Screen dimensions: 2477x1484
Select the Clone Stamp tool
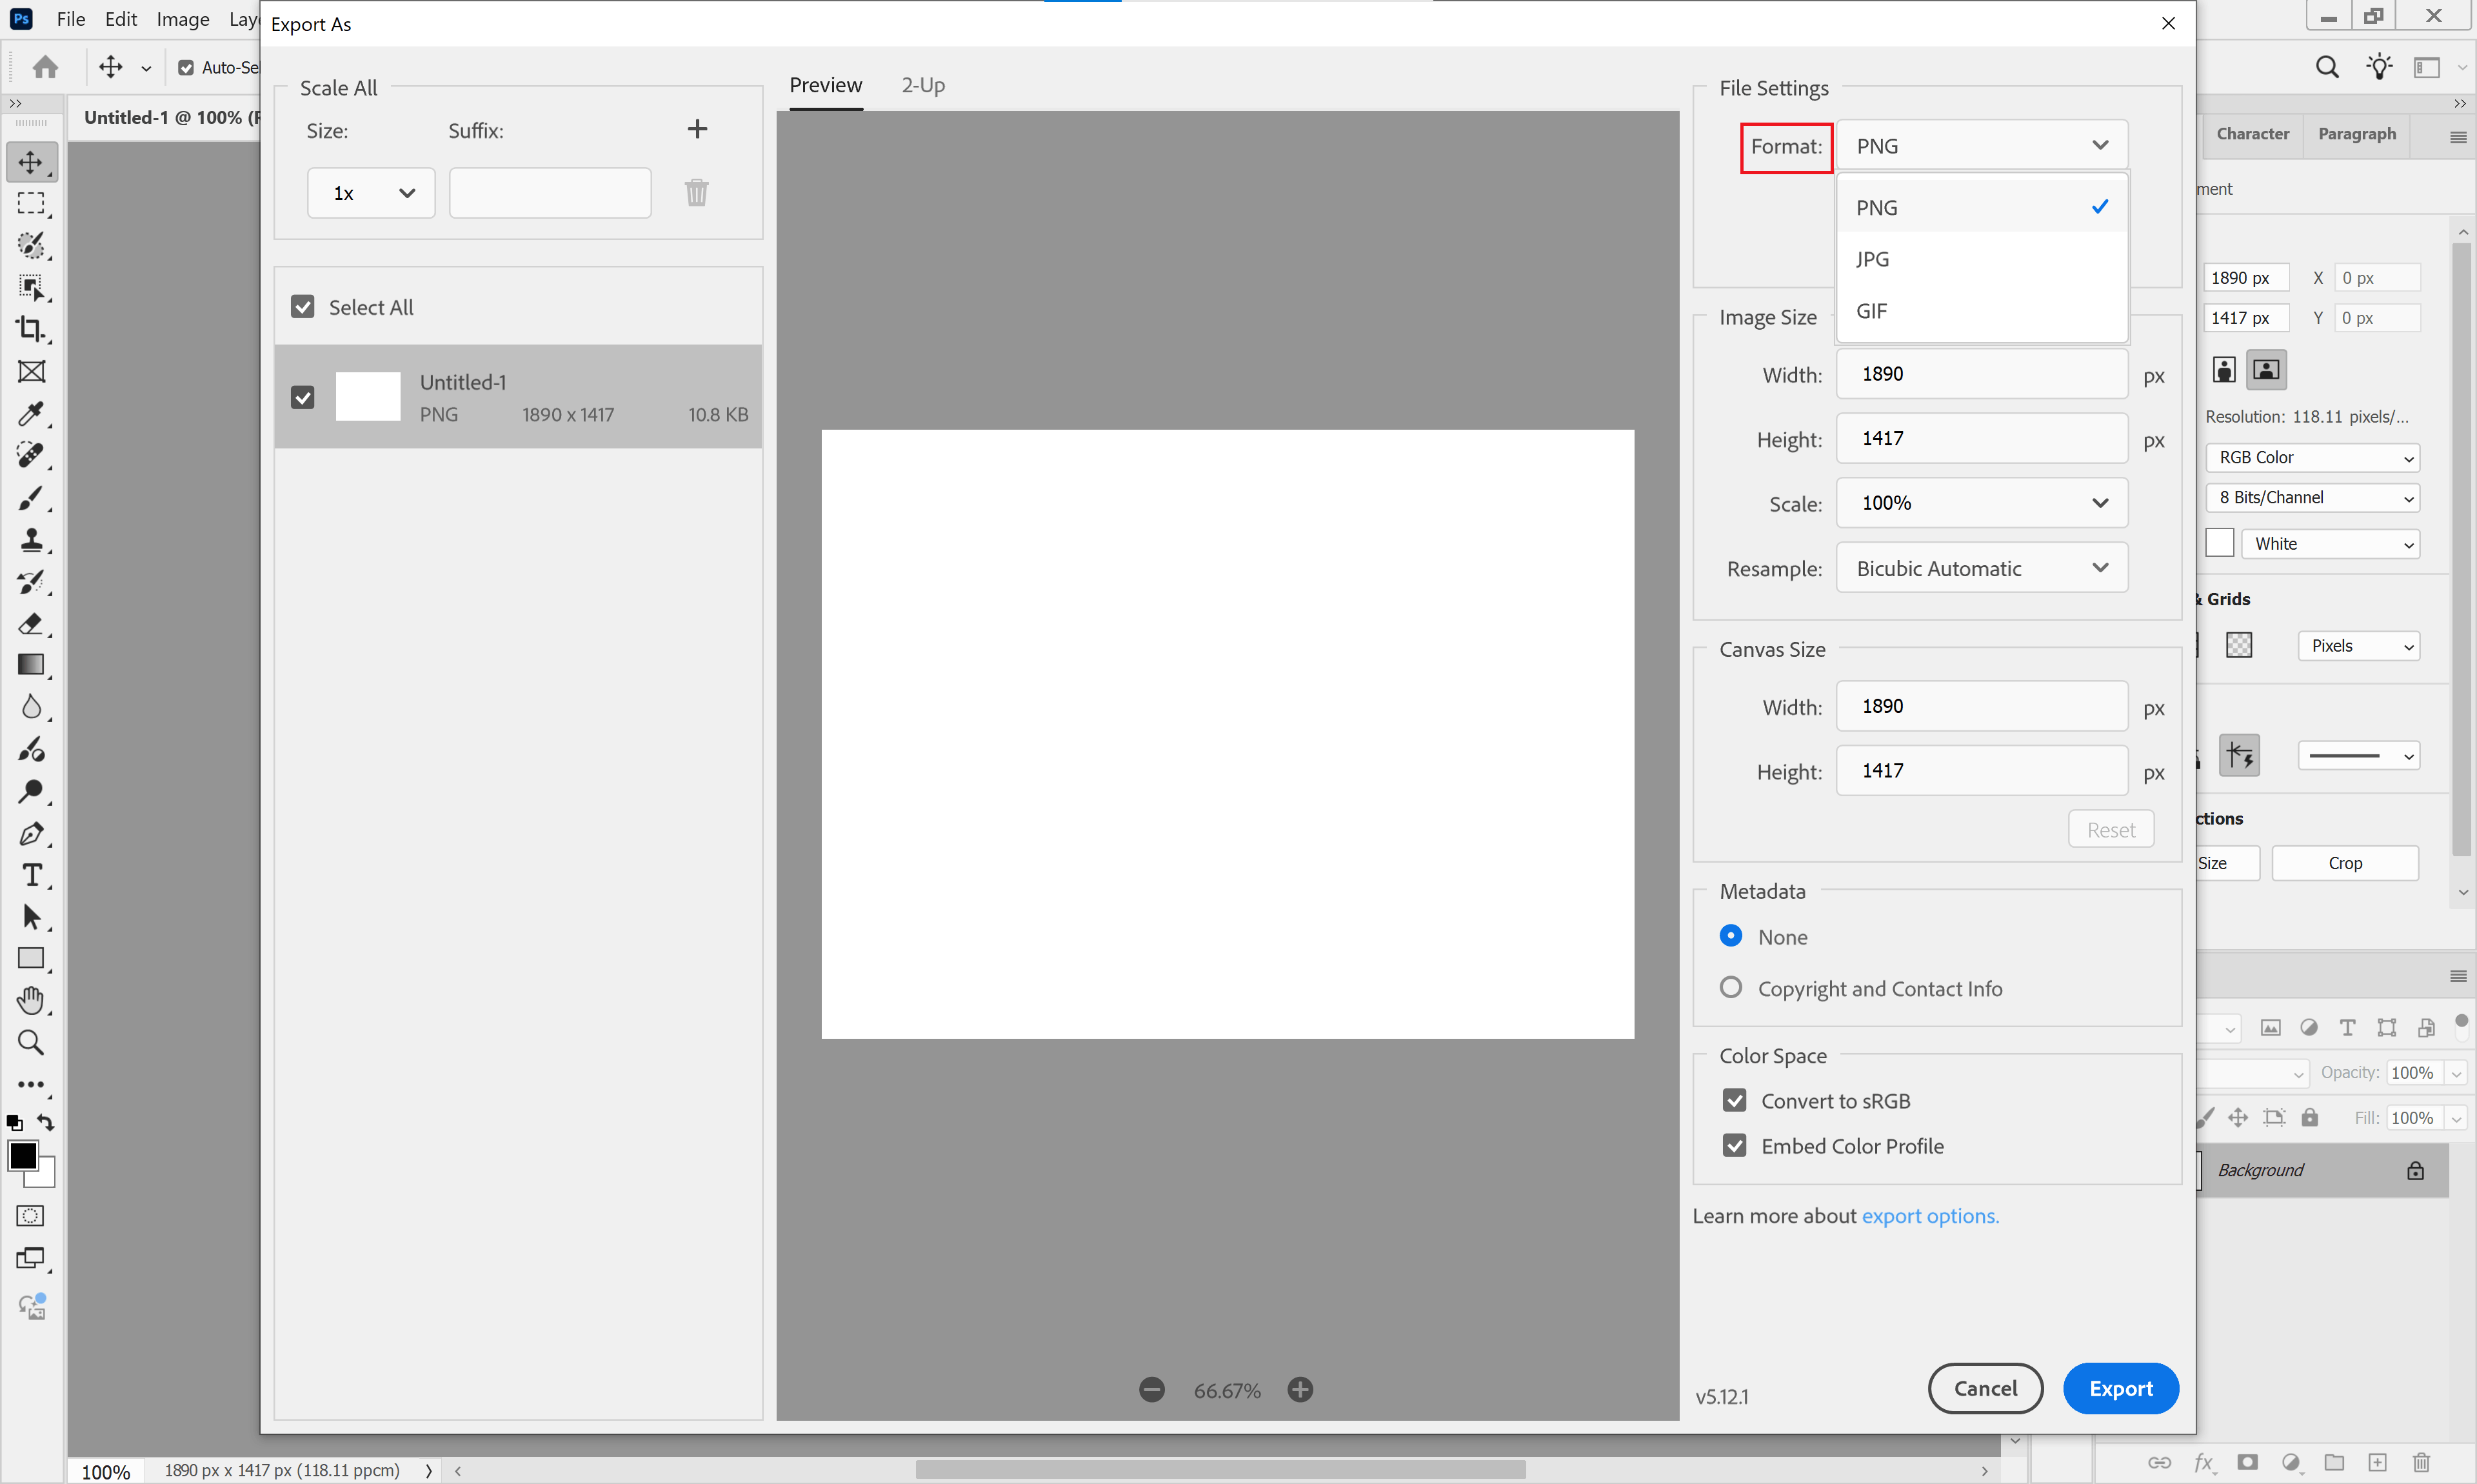31,540
